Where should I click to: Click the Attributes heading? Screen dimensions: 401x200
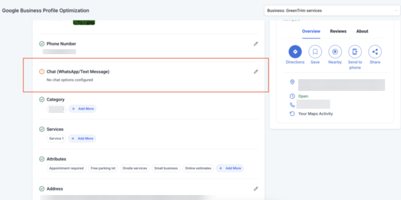tap(57, 159)
